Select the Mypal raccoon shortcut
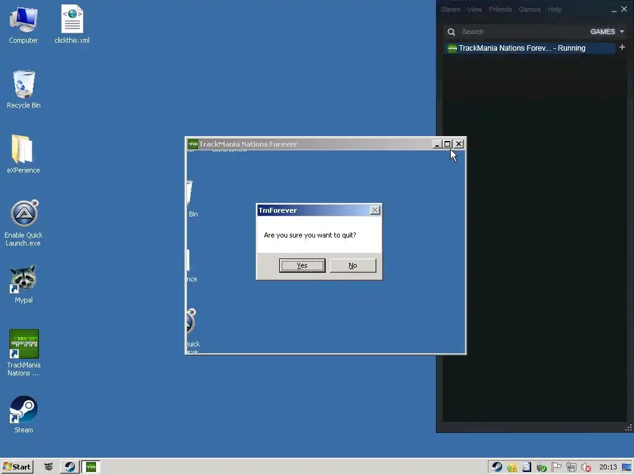 24,284
